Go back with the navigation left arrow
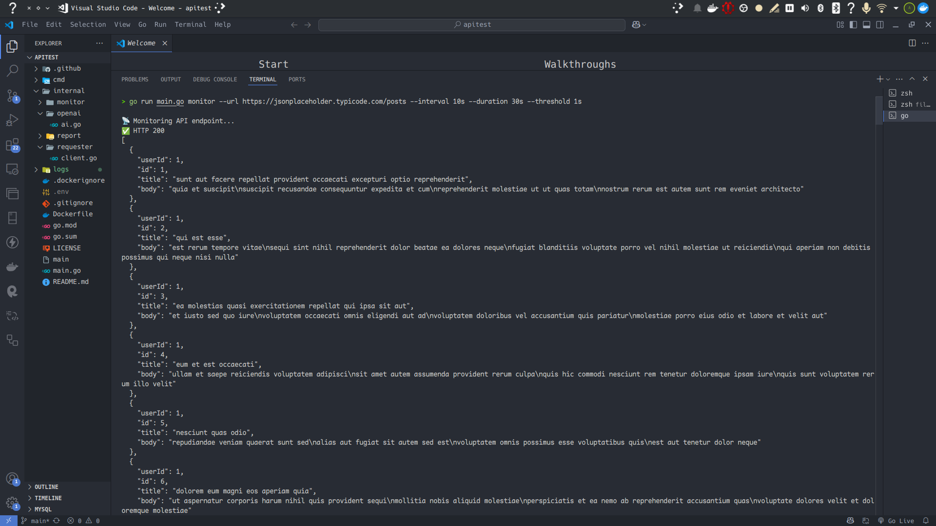Screen dimensions: 936x526 294,25
